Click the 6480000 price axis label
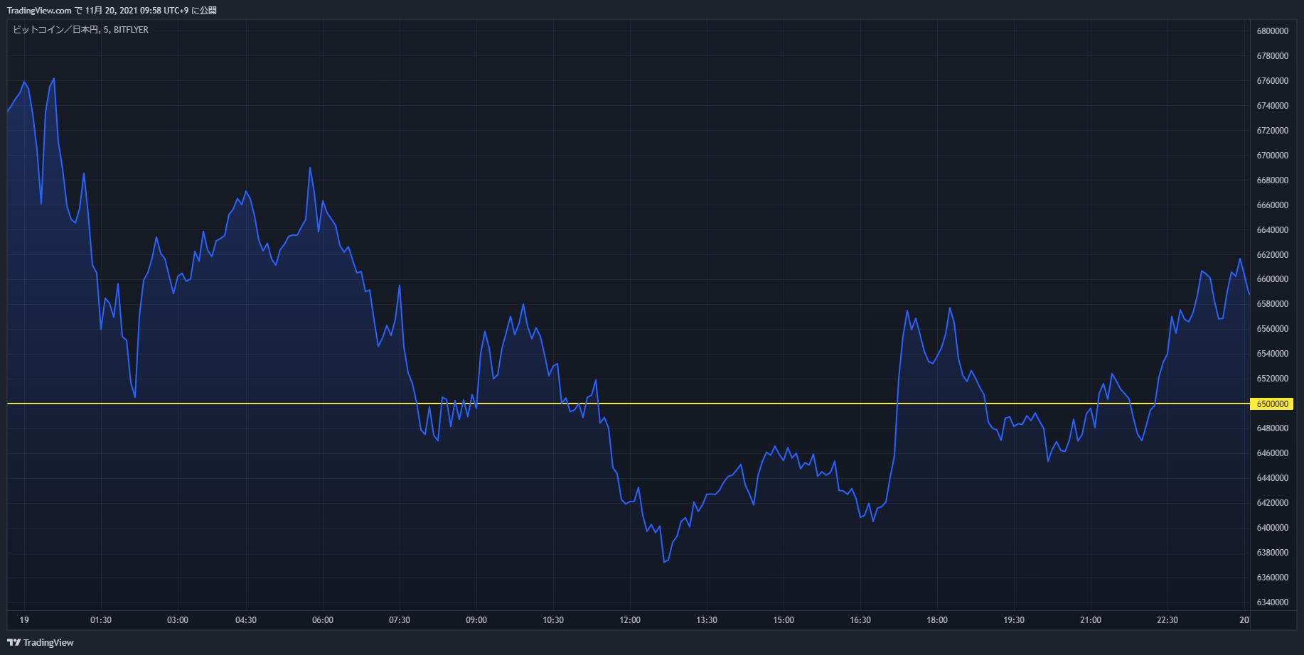 click(x=1273, y=428)
